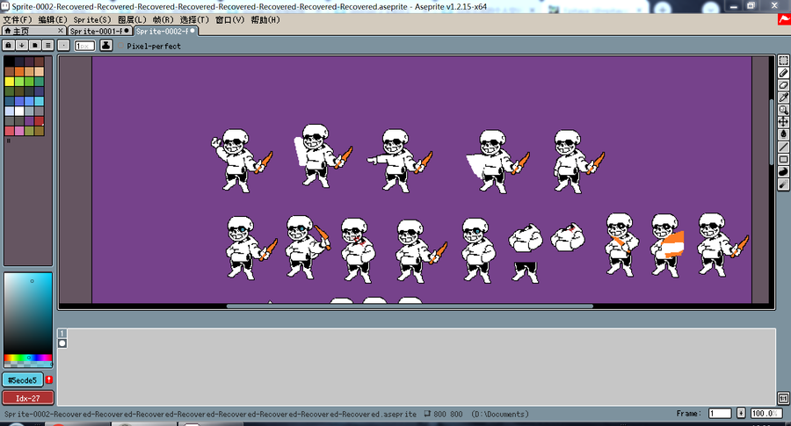Viewport: 791px width, 426px height.
Task: Select the Zoom magnifier tool
Action: [783, 110]
